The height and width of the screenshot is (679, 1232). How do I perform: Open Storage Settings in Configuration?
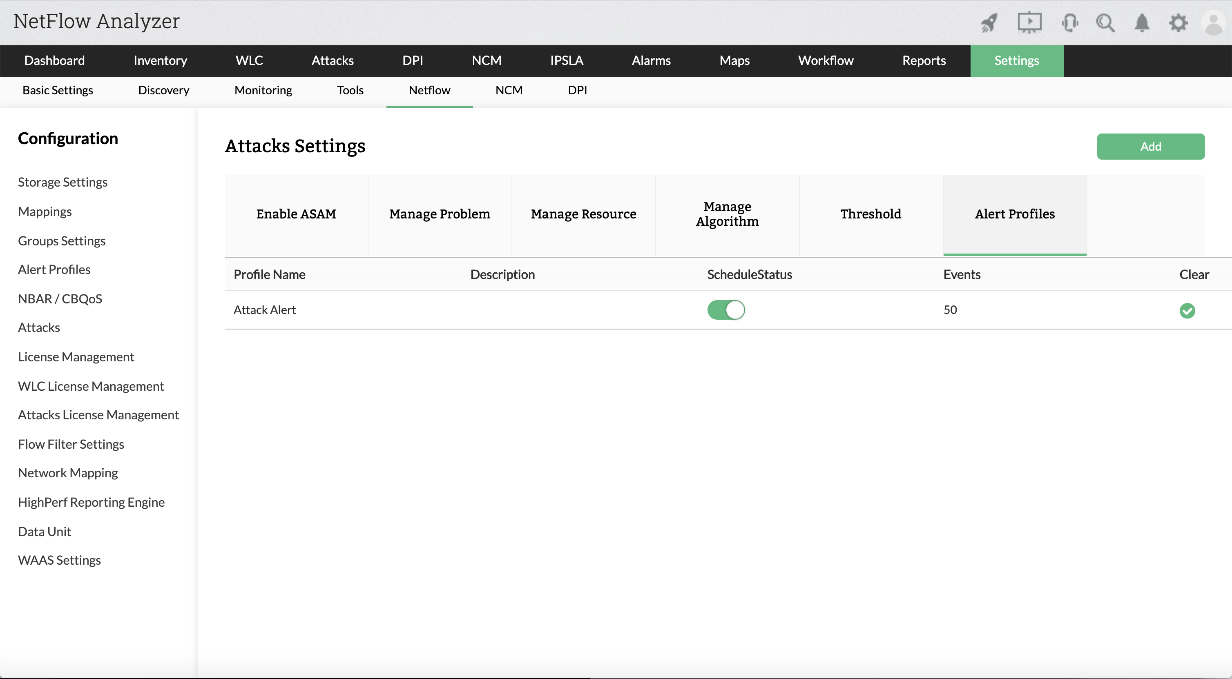click(x=62, y=182)
